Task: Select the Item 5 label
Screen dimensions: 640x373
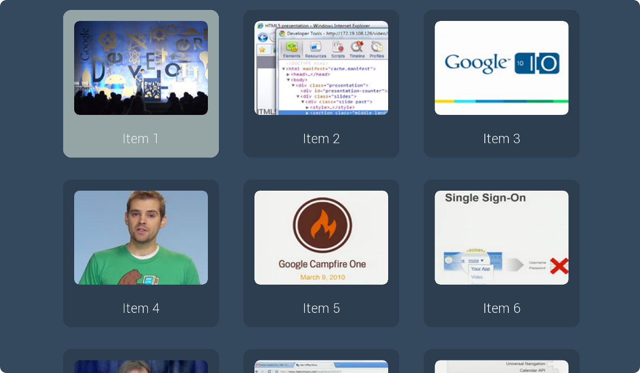Action: pos(321,308)
